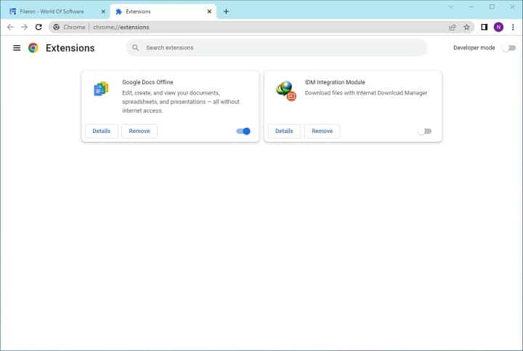
Task: Expand tab search chevron in title bar
Action: click(x=450, y=7)
